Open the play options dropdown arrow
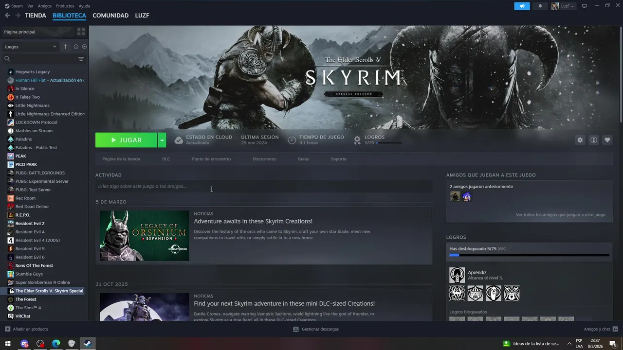The height and width of the screenshot is (350, 623). pos(162,140)
